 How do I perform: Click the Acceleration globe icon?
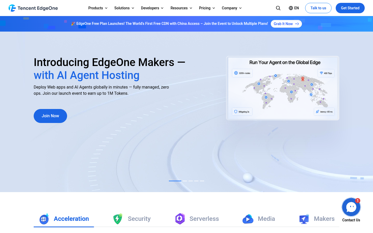tap(44, 219)
